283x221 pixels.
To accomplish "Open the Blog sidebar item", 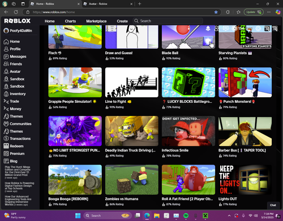I will point(11,161).
